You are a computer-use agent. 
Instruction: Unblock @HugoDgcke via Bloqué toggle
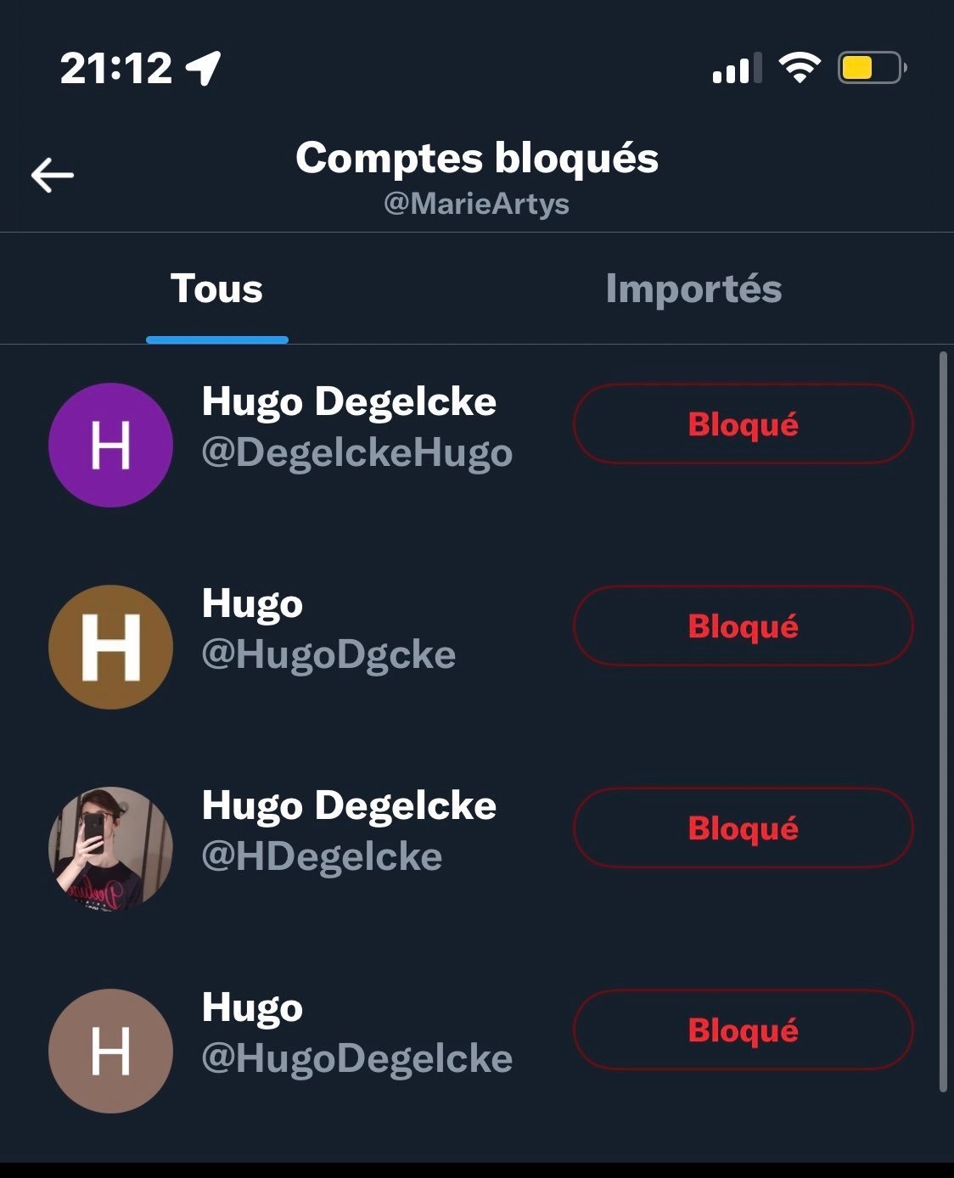pyautogui.click(x=744, y=625)
